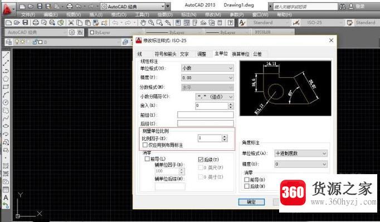The image size is (380, 222).
Task: Click the Zoom Realtime magnifier icon
Action: click(x=151, y=23)
